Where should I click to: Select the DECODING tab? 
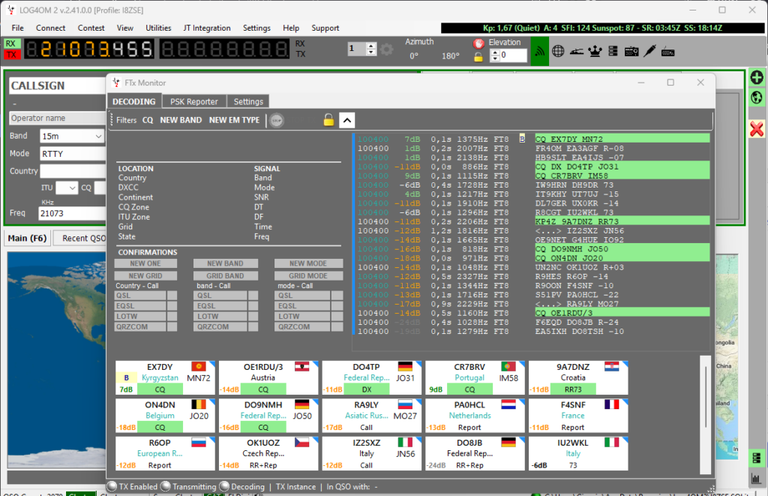pyautogui.click(x=134, y=101)
